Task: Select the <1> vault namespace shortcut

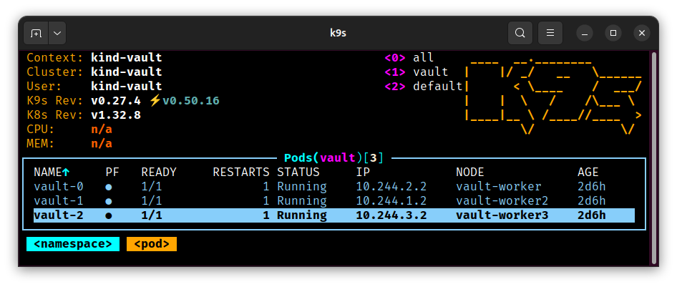Action: coord(417,72)
